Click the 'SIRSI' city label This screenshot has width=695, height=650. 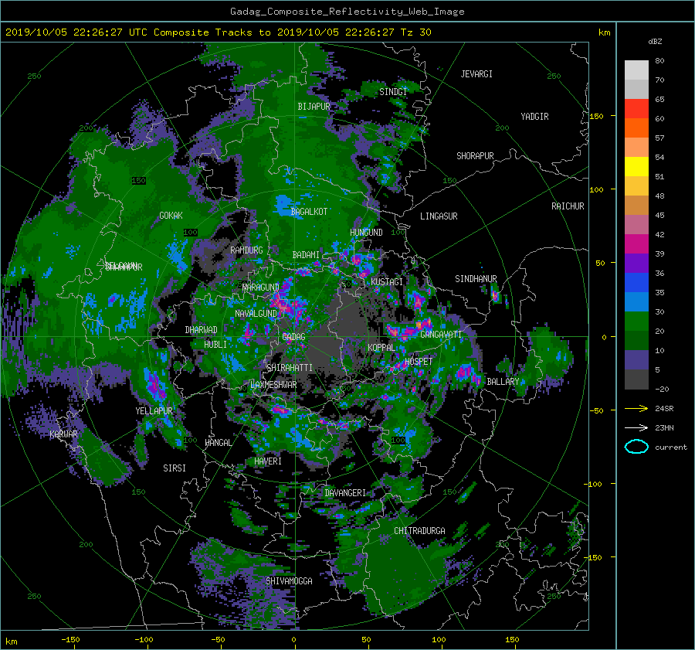click(175, 468)
